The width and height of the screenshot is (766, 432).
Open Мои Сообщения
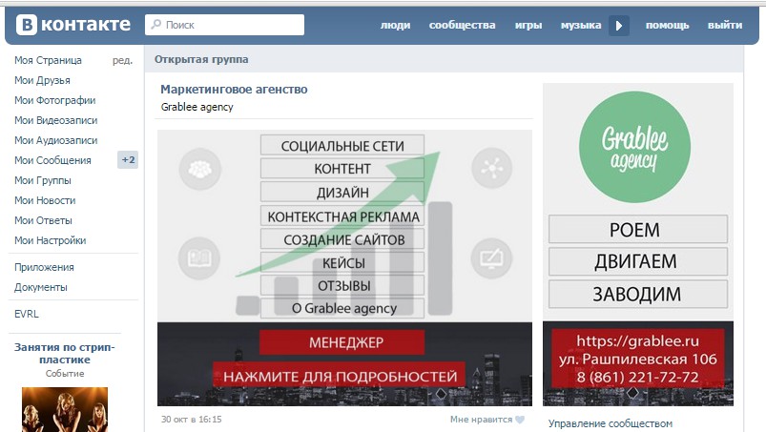52,160
